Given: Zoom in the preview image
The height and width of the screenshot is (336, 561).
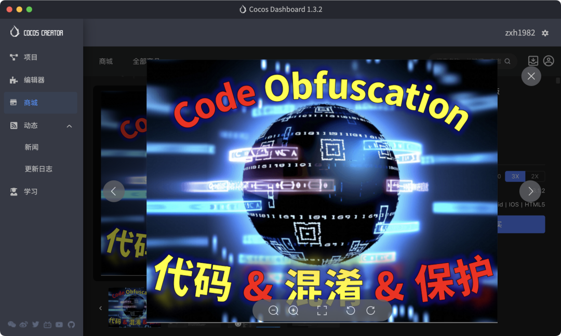Looking at the screenshot, I should click(x=293, y=310).
